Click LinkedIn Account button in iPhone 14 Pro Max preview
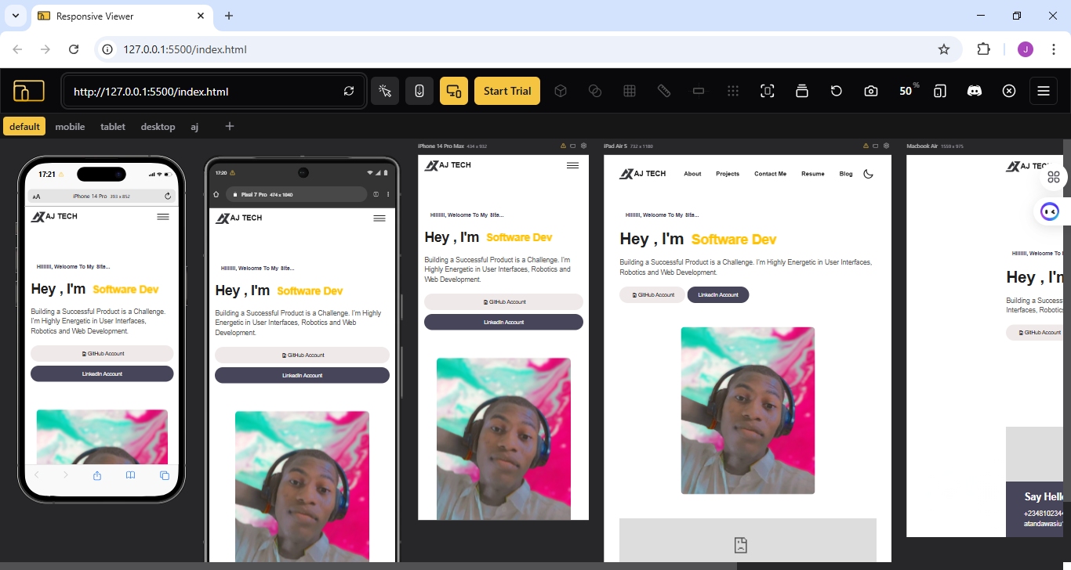The height and width of the screenshot is (570, 1071). click(x=503, y=323)
